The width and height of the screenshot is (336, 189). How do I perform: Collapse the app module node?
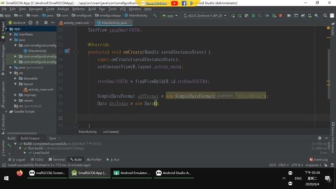pyautogui.click(x=6, y=29)
